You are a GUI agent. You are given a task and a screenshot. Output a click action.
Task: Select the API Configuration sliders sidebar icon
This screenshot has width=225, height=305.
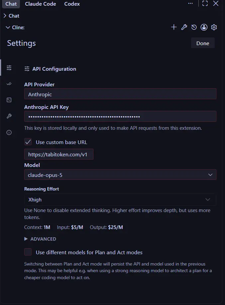click(x=9, y=68)
